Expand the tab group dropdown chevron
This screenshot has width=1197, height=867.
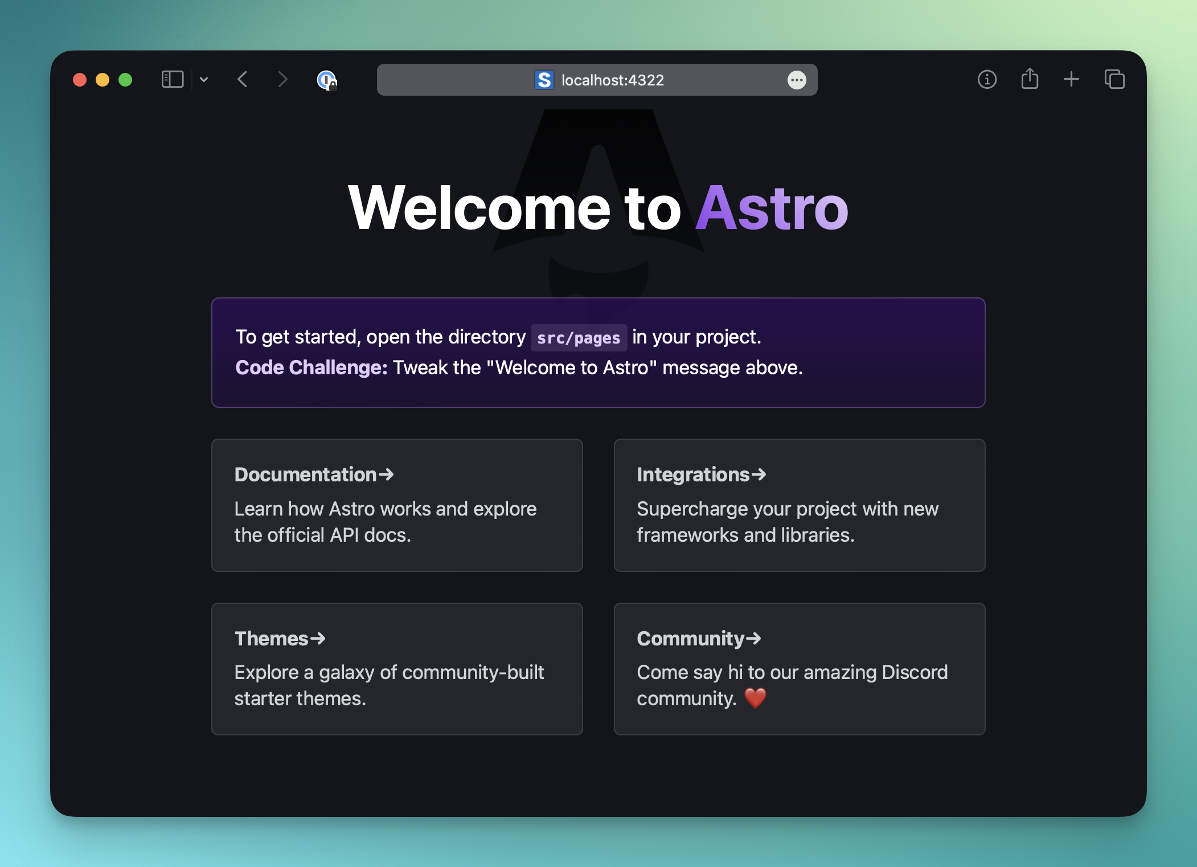pos(204,80)
